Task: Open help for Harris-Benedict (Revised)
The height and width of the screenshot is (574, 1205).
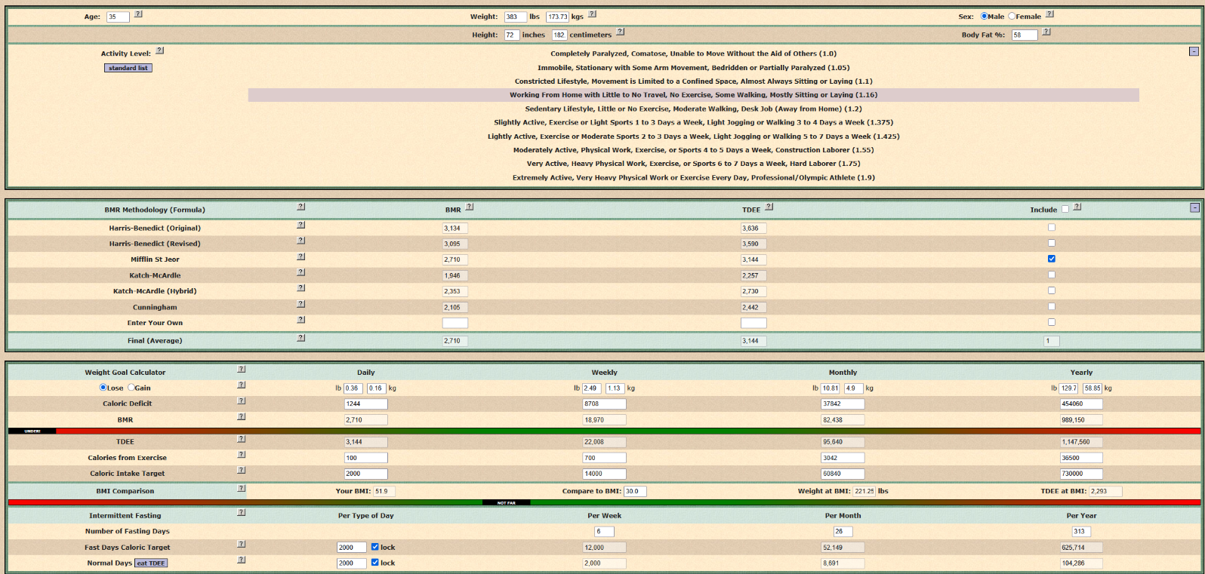Action: coord(300,241)
